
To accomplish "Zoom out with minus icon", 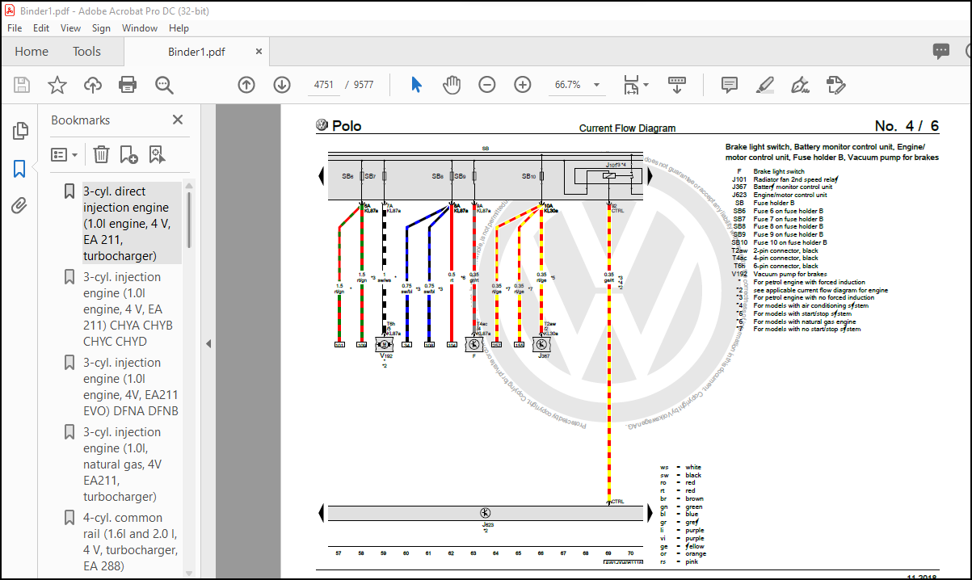I will point(486,85).
